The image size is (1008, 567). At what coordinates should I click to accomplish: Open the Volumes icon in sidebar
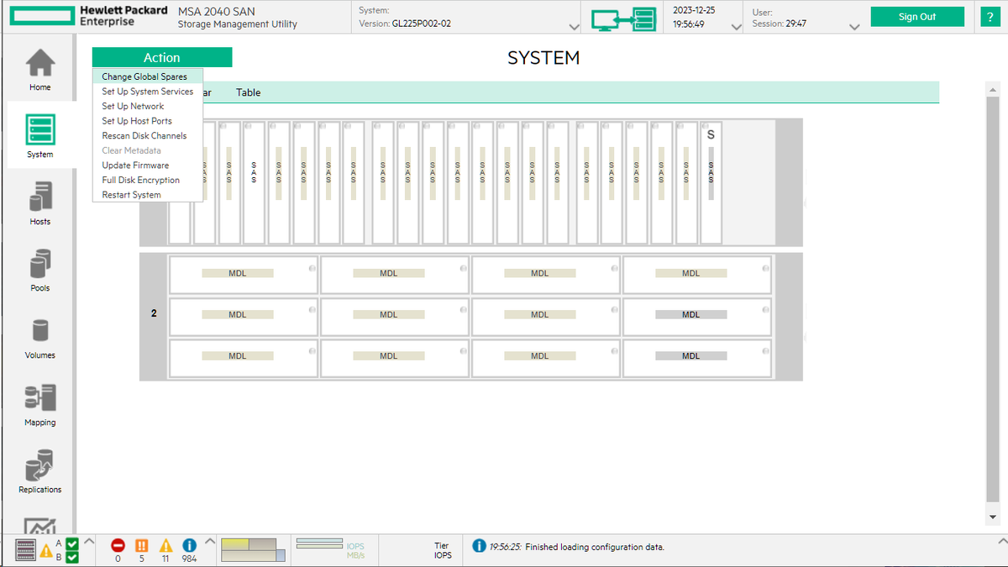[40, 331]
